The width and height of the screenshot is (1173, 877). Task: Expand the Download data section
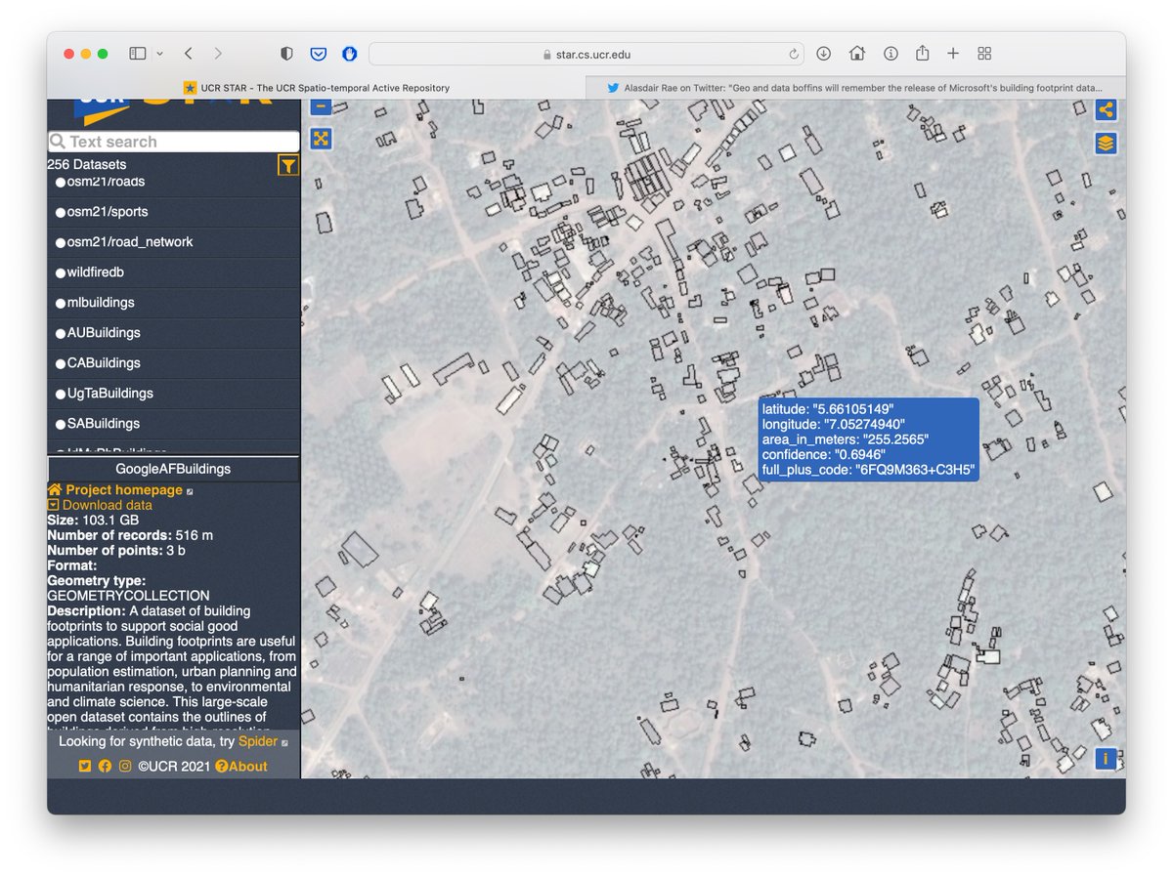click(x=100, y=505)
